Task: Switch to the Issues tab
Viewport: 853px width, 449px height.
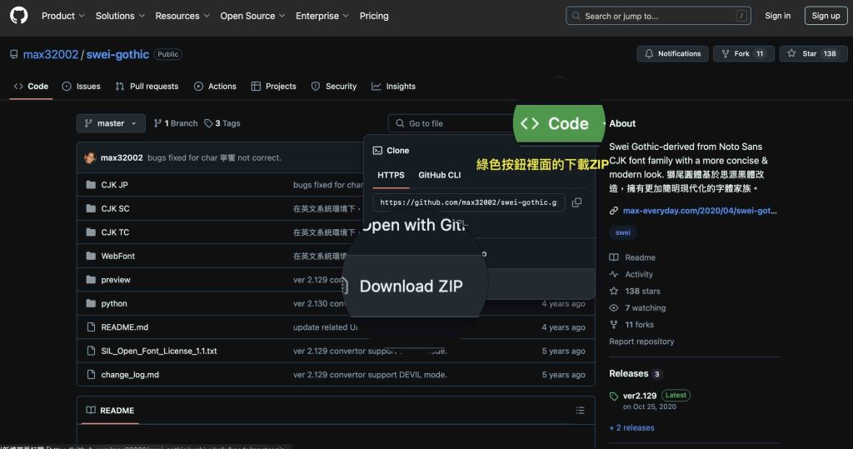Action: coord(81,86)
